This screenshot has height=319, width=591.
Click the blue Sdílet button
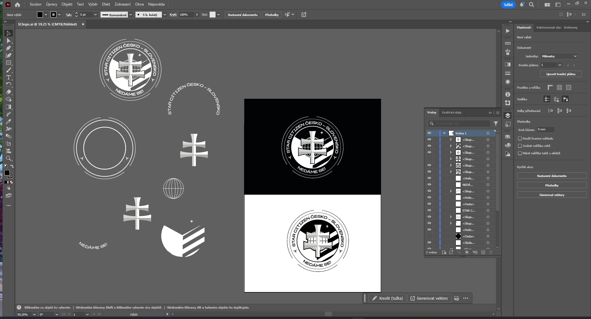point(508,5)
